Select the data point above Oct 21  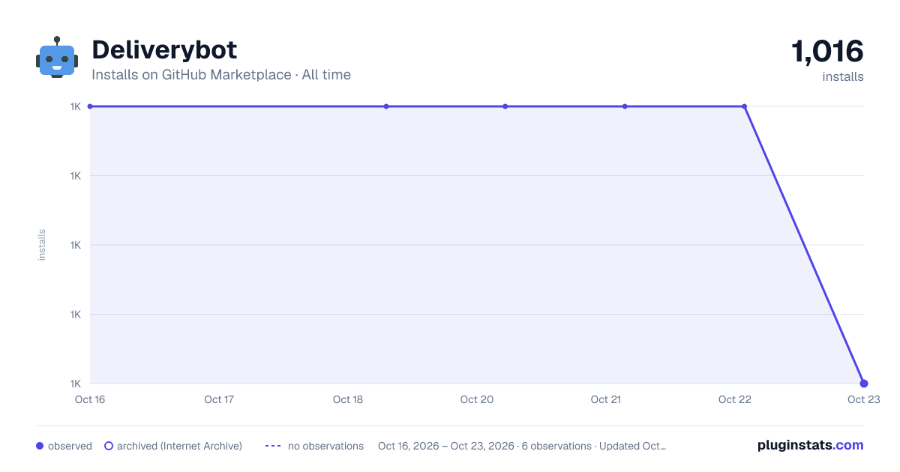pos(625,106)
